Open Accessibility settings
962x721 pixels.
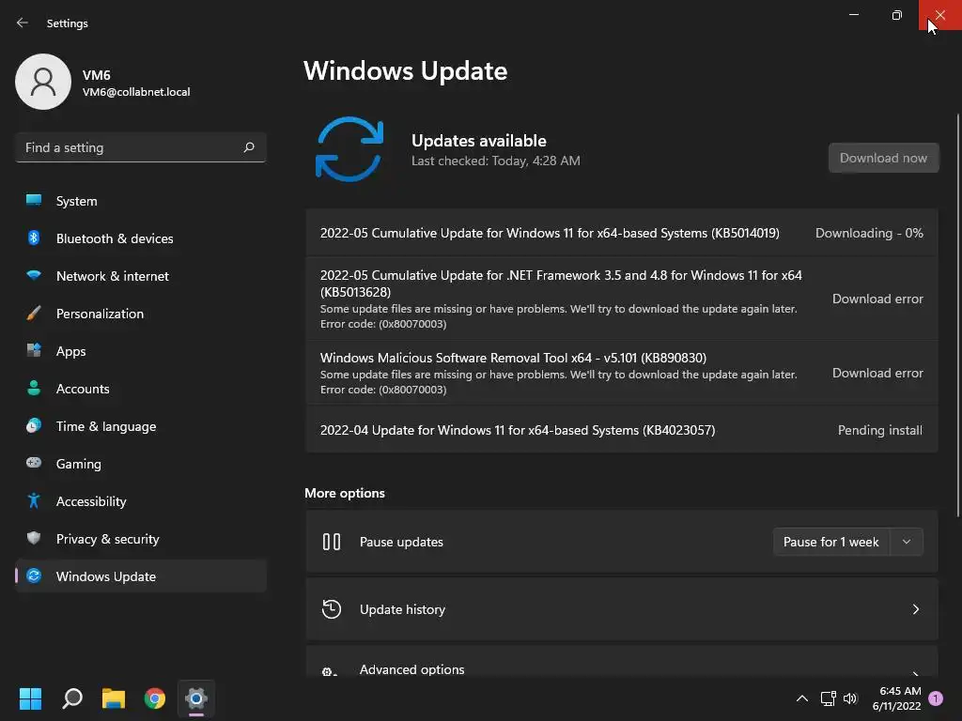coord(141,501)
